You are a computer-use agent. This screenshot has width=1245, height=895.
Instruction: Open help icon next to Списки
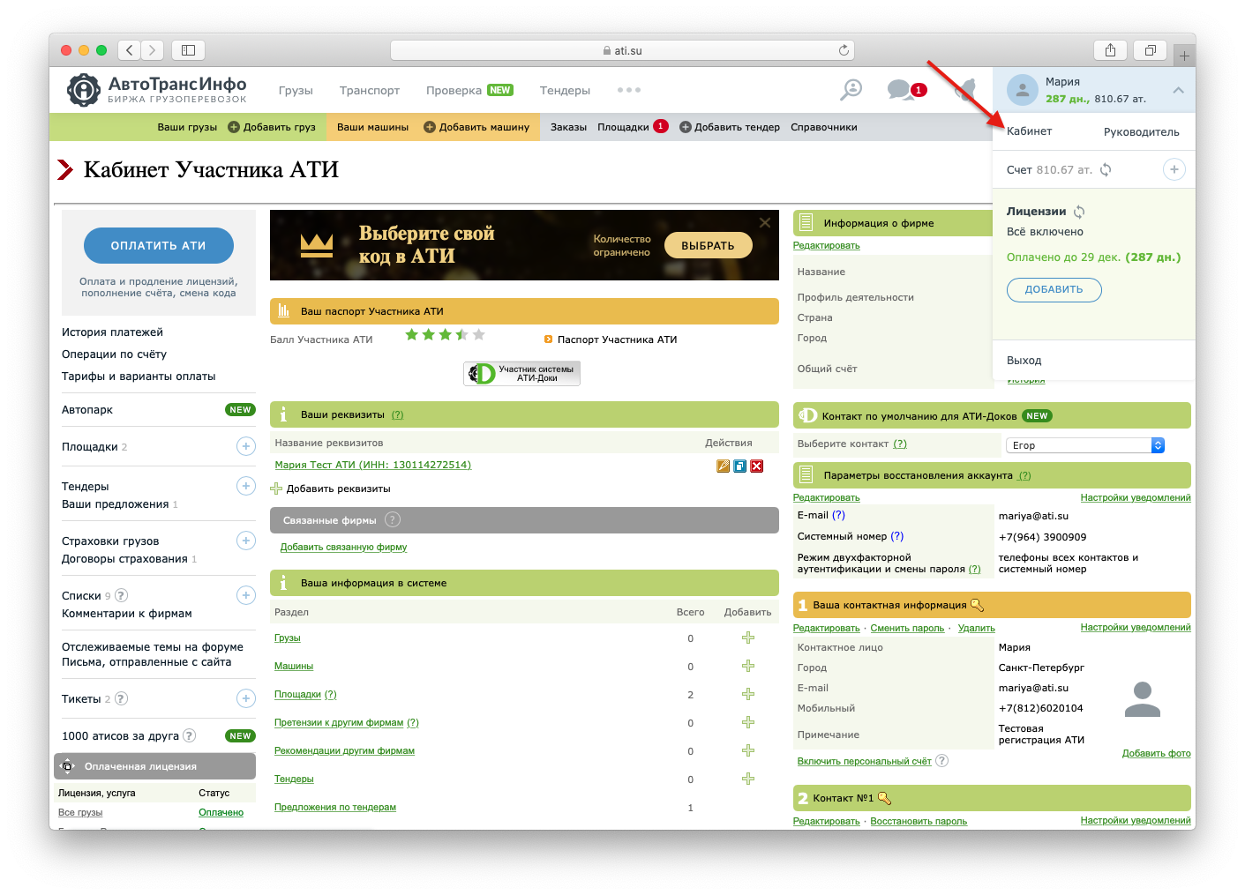(x=122, y=595)
